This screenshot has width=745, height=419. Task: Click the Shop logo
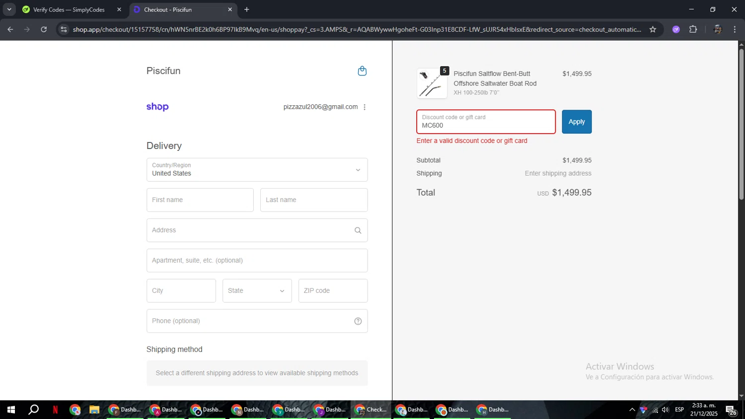tap(157, 107)
